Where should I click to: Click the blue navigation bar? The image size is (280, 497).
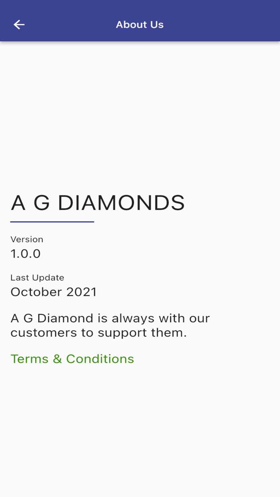pos(140,20)
